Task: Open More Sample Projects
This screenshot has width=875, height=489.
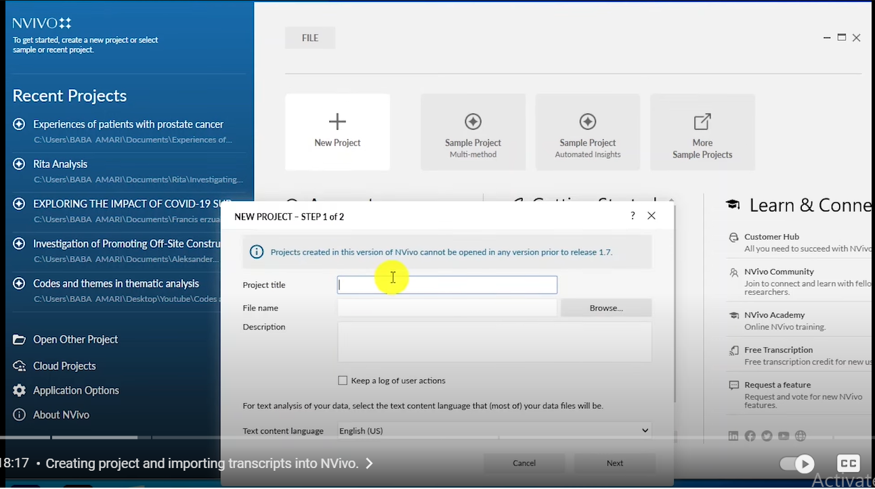Action: (702, 131)
